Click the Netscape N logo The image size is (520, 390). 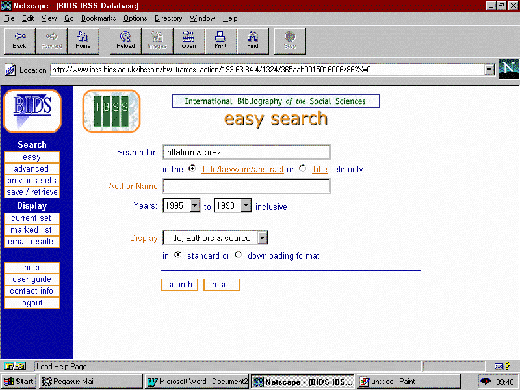(x=508, y=69)
